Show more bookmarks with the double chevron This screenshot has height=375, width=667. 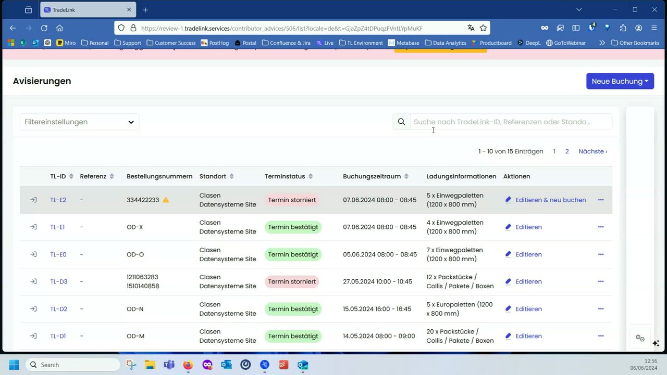[x=602, y=43]
